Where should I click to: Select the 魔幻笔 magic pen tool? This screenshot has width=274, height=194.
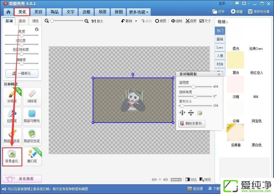pyautogui.click(x=32, y=156)
